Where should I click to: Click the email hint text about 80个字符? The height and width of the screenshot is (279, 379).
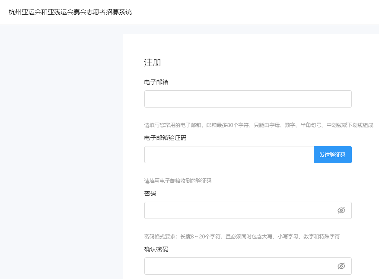point(258,125)
